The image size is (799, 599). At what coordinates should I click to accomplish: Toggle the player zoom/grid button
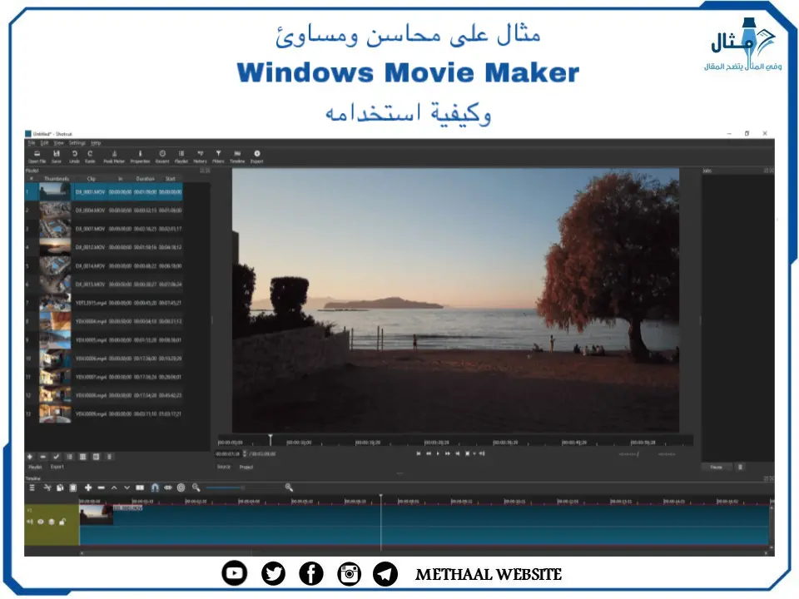point(467,453)
